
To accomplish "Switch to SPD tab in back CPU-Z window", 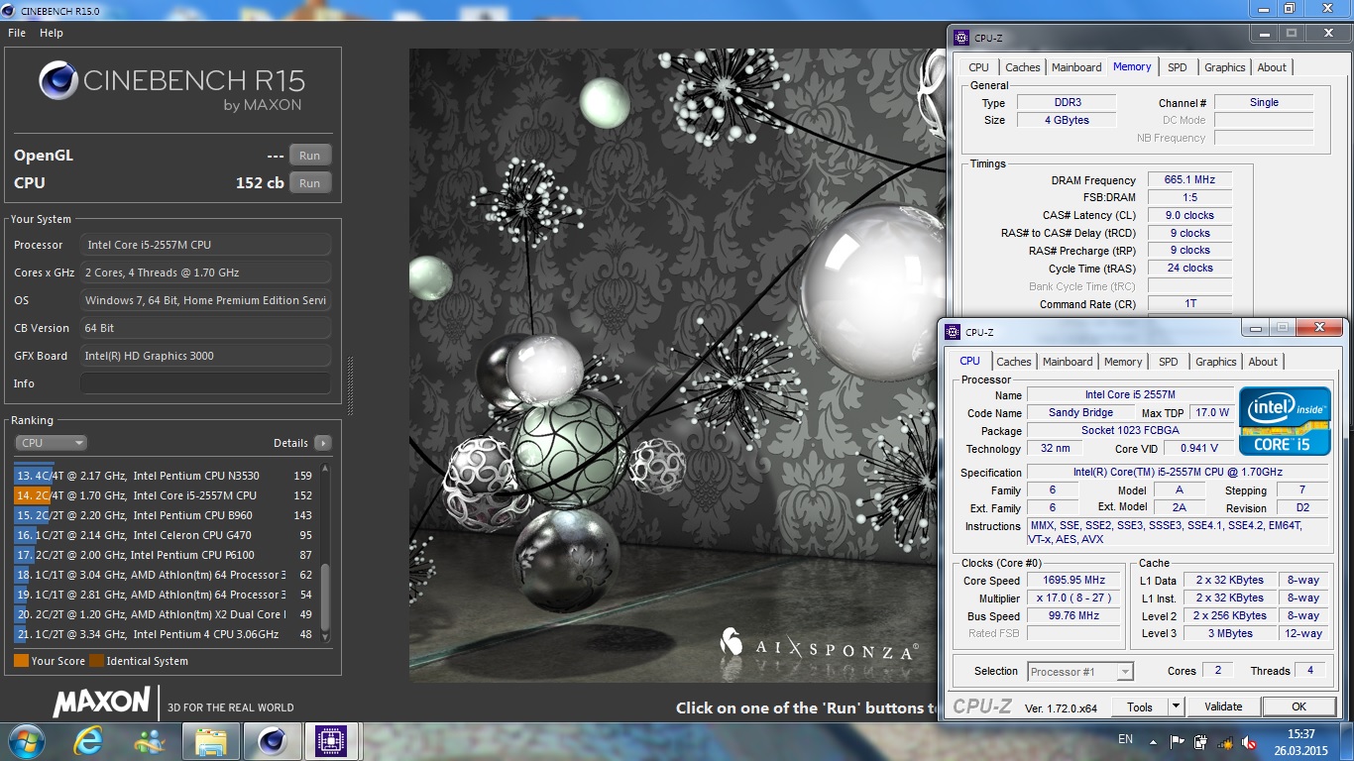I will tap(1177, 67).
